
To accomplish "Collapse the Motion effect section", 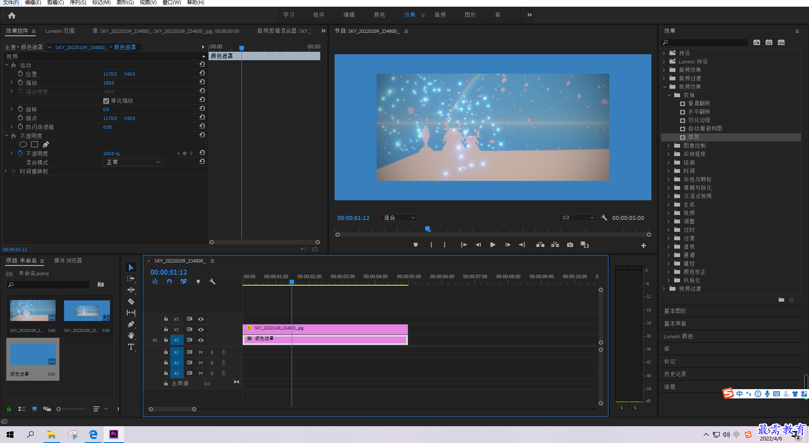I will click(6, 65).
